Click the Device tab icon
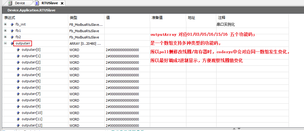Image resolution: width=304 pixels, height=131 pixels. click(11, 3)
